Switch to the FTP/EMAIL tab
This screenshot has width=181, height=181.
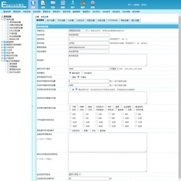[x=113, y=20]
